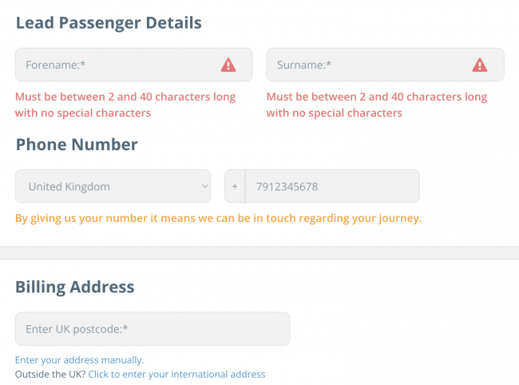Click the plus sign dialing prefix box

pos(235,186)
